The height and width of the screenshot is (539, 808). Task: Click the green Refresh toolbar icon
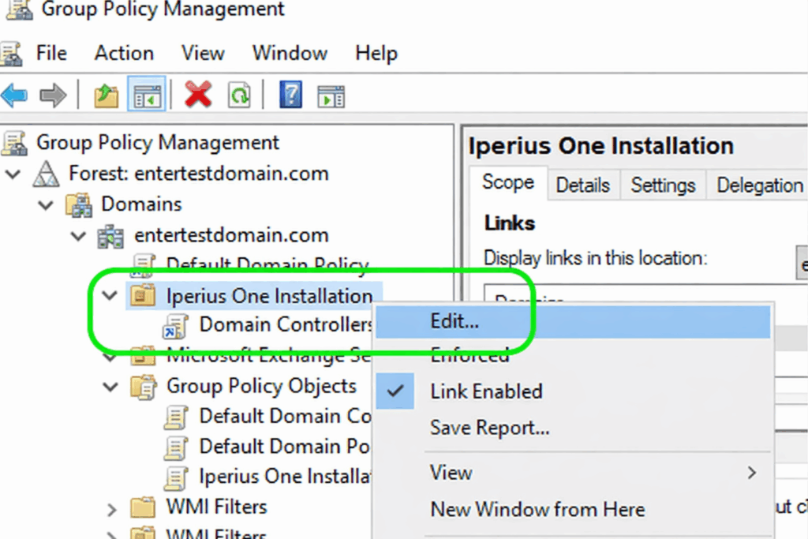(238, 95)
